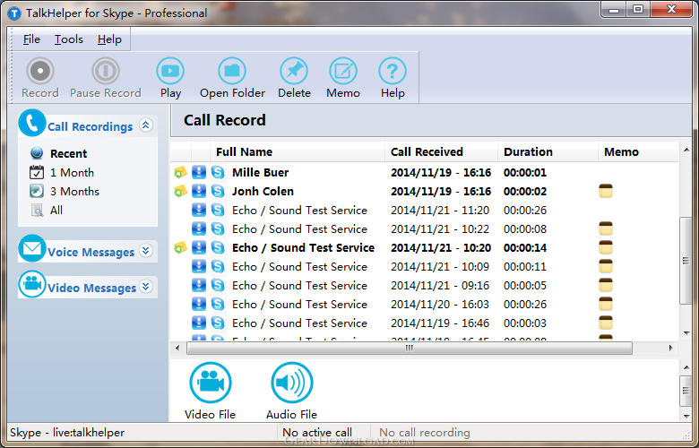Click 'Skype - live:talkhelper' status text
The image size is (699, 448).
tap(67, 433)
